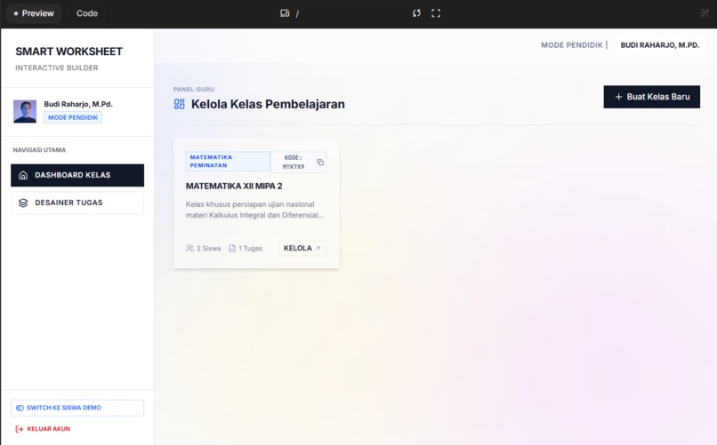Click Keluar Akun logout link
The image size is (717, 445).
[43, 429]
